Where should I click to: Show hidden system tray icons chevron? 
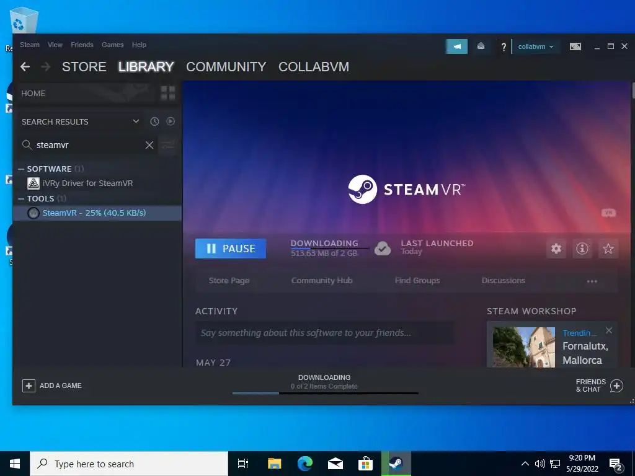[x=525, y=464]
